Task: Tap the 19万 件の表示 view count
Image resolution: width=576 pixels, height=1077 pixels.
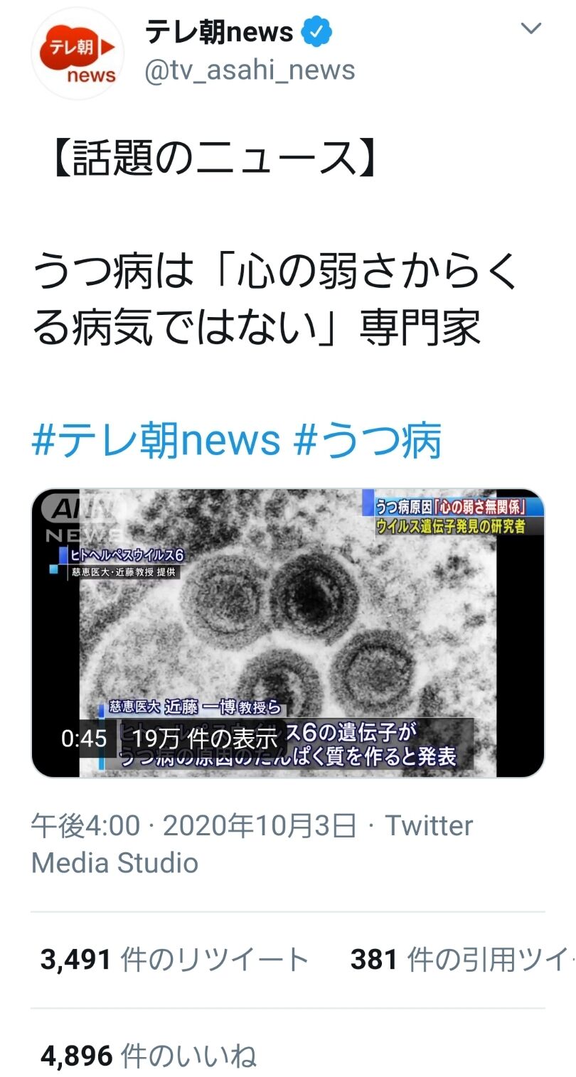Action: 203,739
